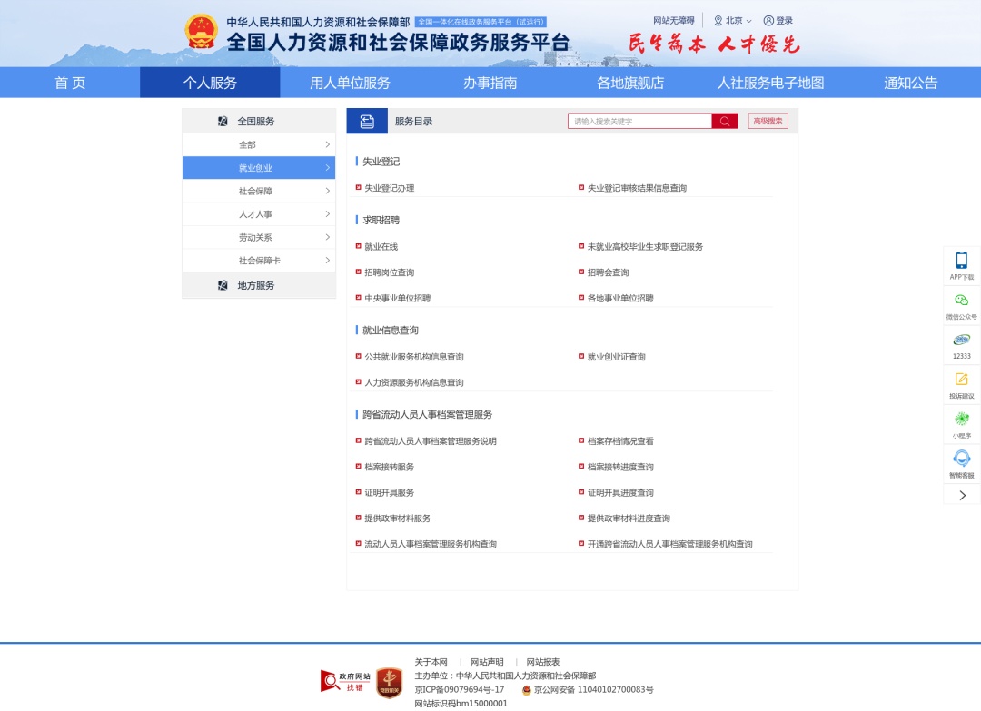Expand the 地方服务 section
This screenshot has height=711, width=981.
tap(259, 284)
